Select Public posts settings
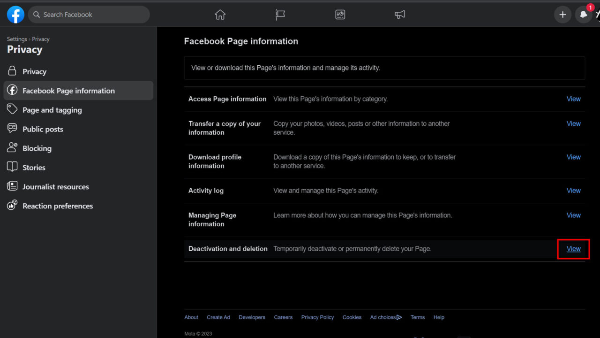The height and width of the screenshot is (338, 600). click(x=43, y=129)
